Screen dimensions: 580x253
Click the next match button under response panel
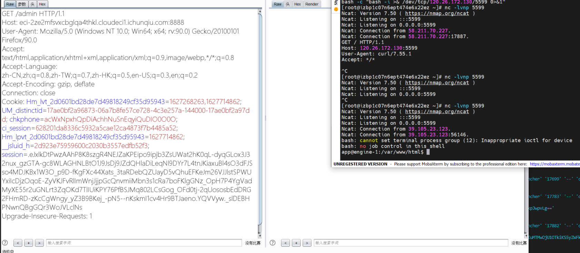307,243
